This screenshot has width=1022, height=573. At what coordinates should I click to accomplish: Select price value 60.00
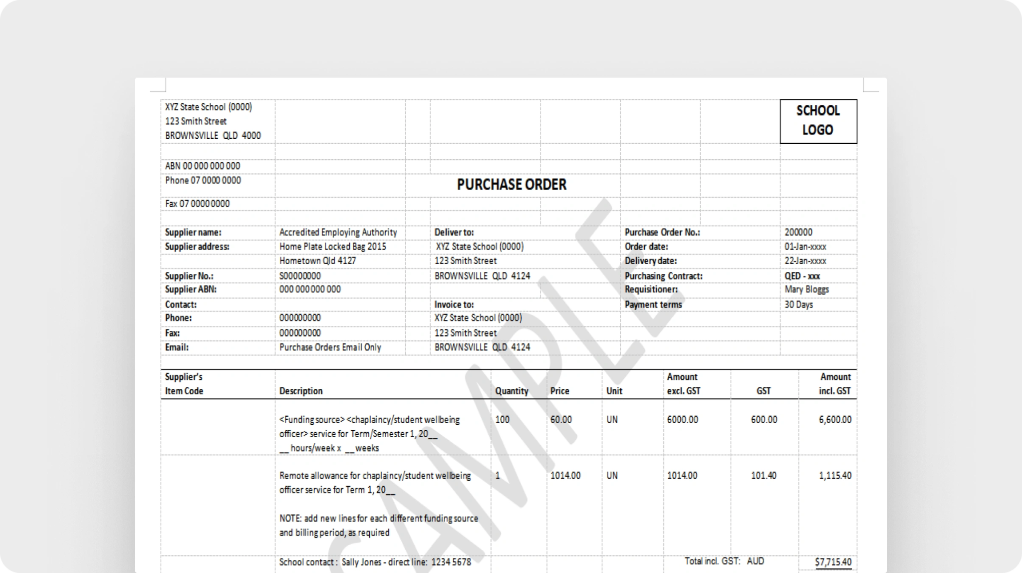point(561,420)
